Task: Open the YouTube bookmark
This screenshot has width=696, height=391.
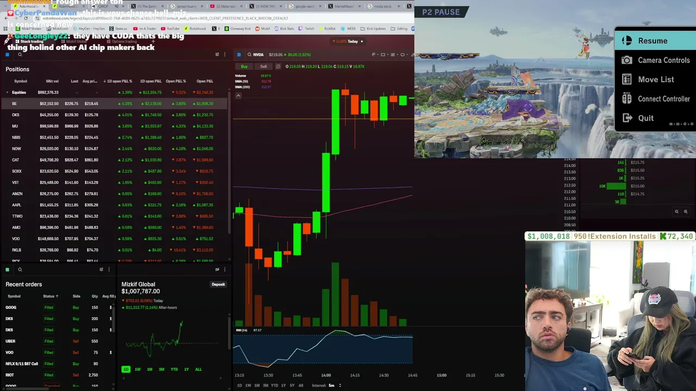Action: pos(170,29)
